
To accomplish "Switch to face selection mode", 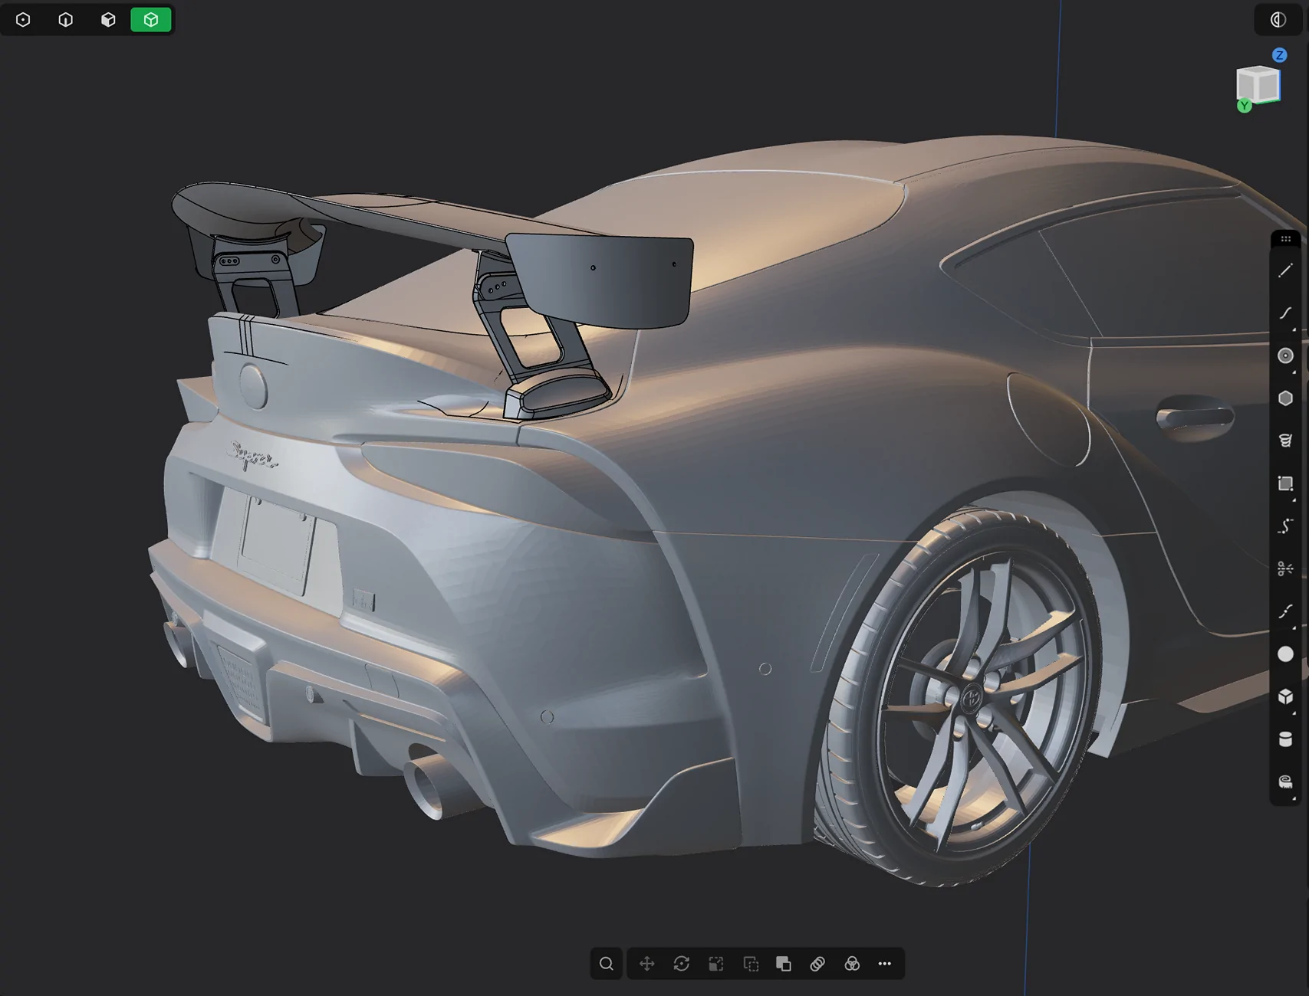I will pos(108,20).
